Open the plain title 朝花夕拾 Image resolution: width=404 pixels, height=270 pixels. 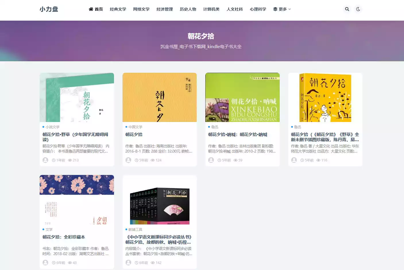coord(134,134)
